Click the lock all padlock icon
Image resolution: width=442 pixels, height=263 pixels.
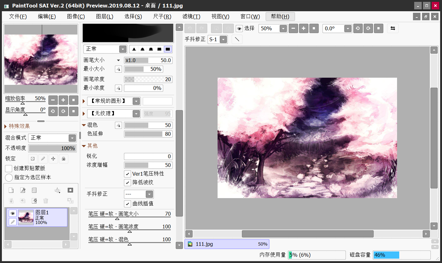[x=64, y=159]
